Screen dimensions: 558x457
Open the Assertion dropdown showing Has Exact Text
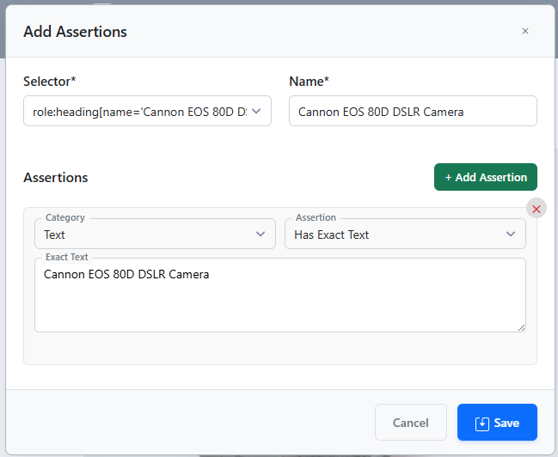pyautogui.click(x=405, y=234)
